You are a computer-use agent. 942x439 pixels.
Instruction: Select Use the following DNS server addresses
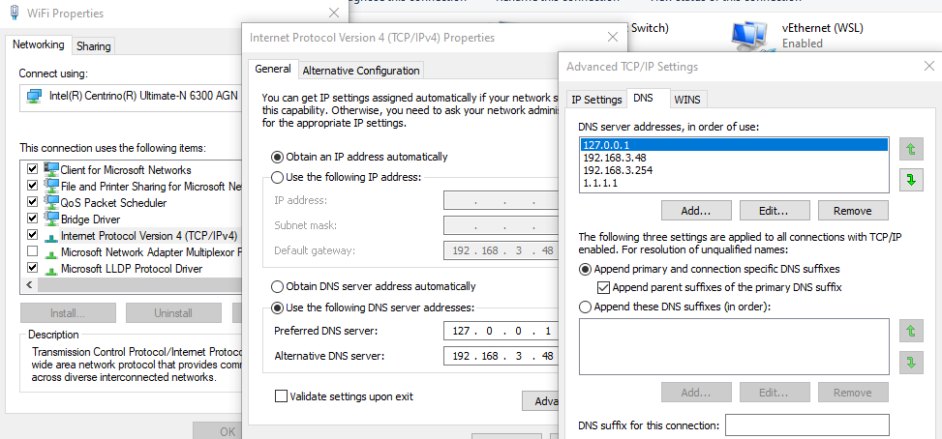pos(277,307)
